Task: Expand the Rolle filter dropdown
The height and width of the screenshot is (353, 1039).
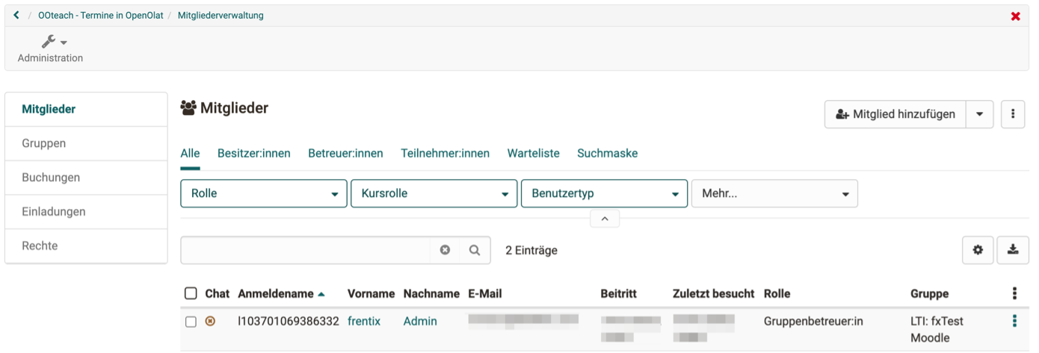Action: click(264, 193)
